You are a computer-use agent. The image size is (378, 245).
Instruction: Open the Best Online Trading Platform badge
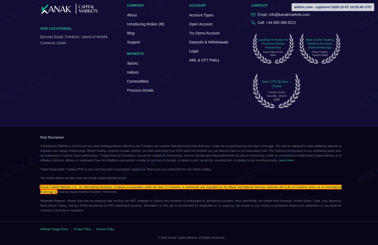coord(320,48)
